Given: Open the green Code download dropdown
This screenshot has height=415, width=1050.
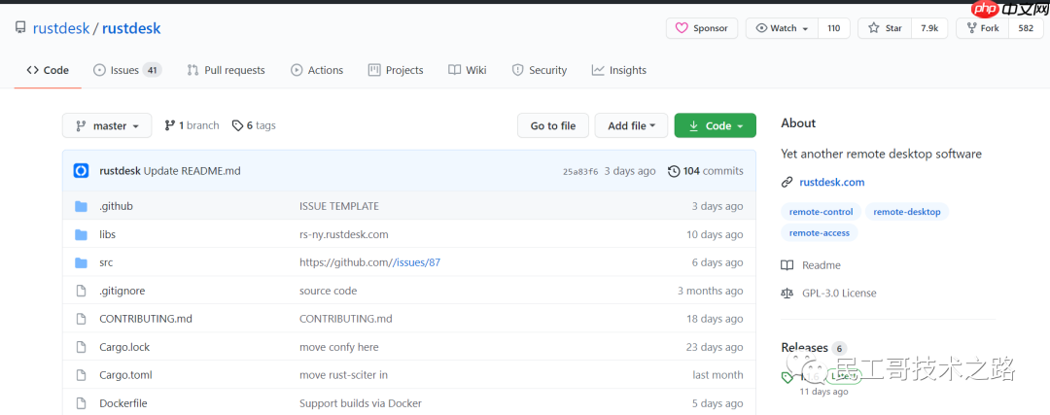Looking at the screenshot, I should pos(716,125).
